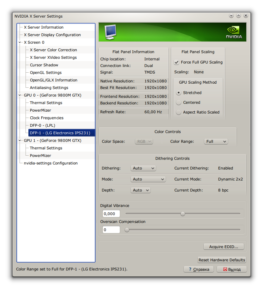263x289 pixels.
Task: Open the Dithering dropdown
Action: point(143,168)
